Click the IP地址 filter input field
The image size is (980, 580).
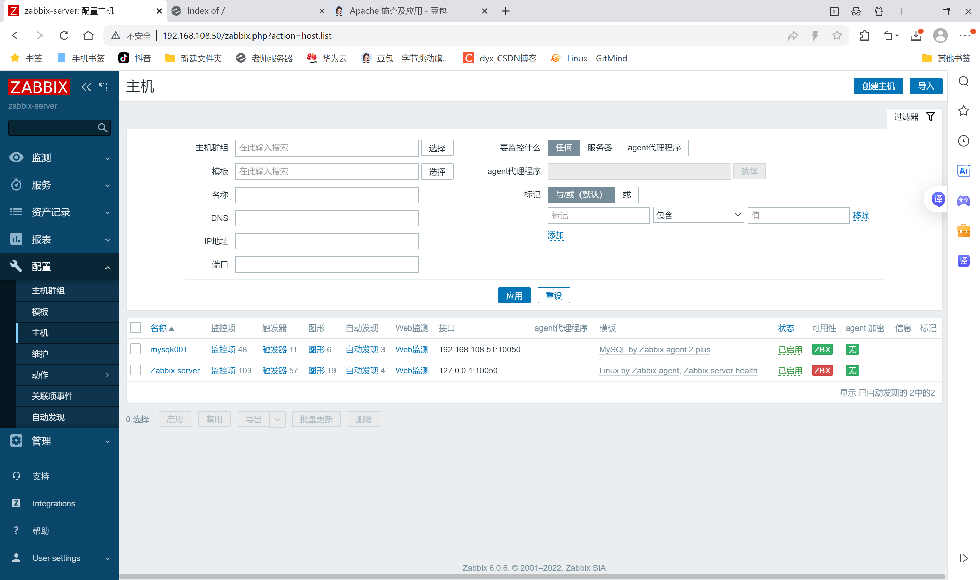[x=327, y=241]
